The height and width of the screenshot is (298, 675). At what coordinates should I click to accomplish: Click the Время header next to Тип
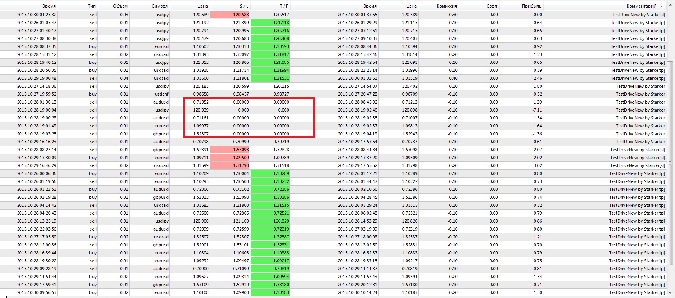coord(49,6)
